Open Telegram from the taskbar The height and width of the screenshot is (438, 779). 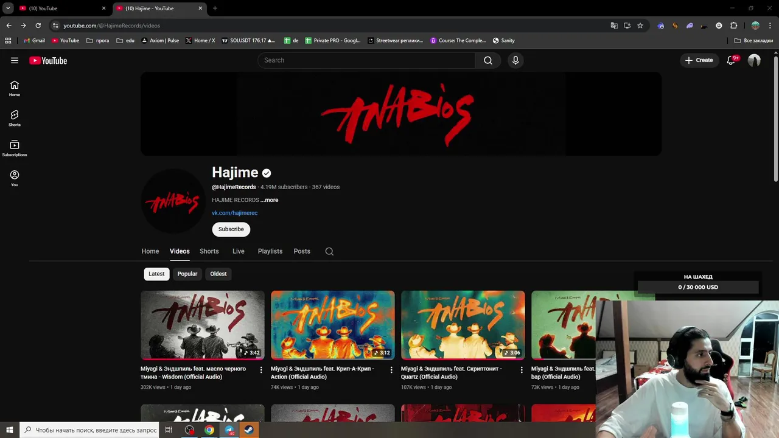pos(229,430)
